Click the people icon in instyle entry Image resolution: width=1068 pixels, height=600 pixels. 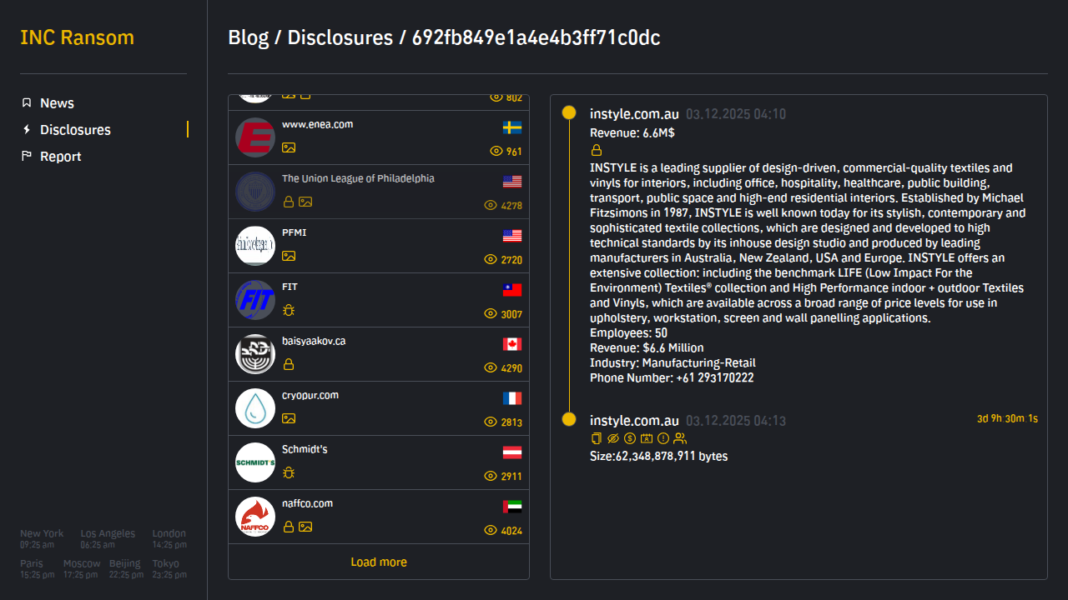point(680,438)
